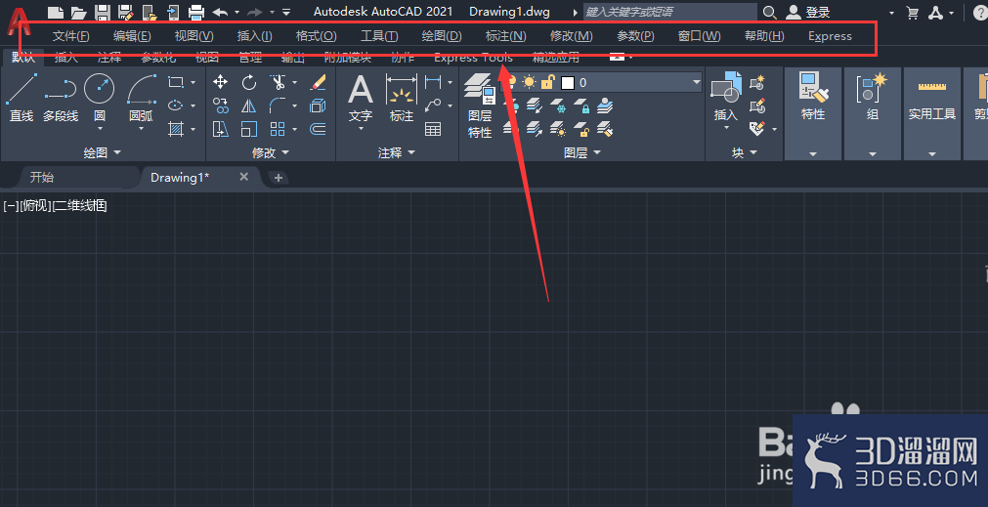Open the Autodesk App Store cart

pyautogui.click(x=912, y=12)
